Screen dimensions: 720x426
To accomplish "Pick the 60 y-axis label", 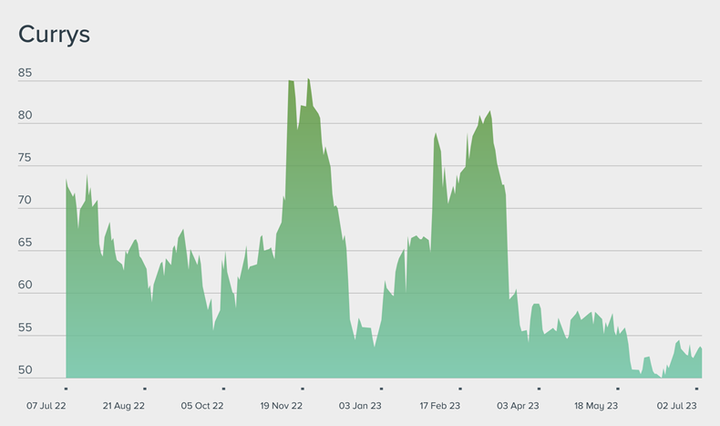I will point(25,286).
